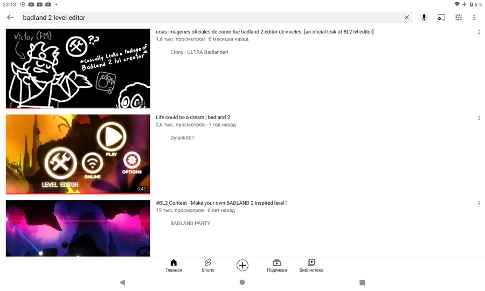Visit channel 'Dylank001'
The width and height of the screenshot is (485, 291).
click(x=182, y=137)
